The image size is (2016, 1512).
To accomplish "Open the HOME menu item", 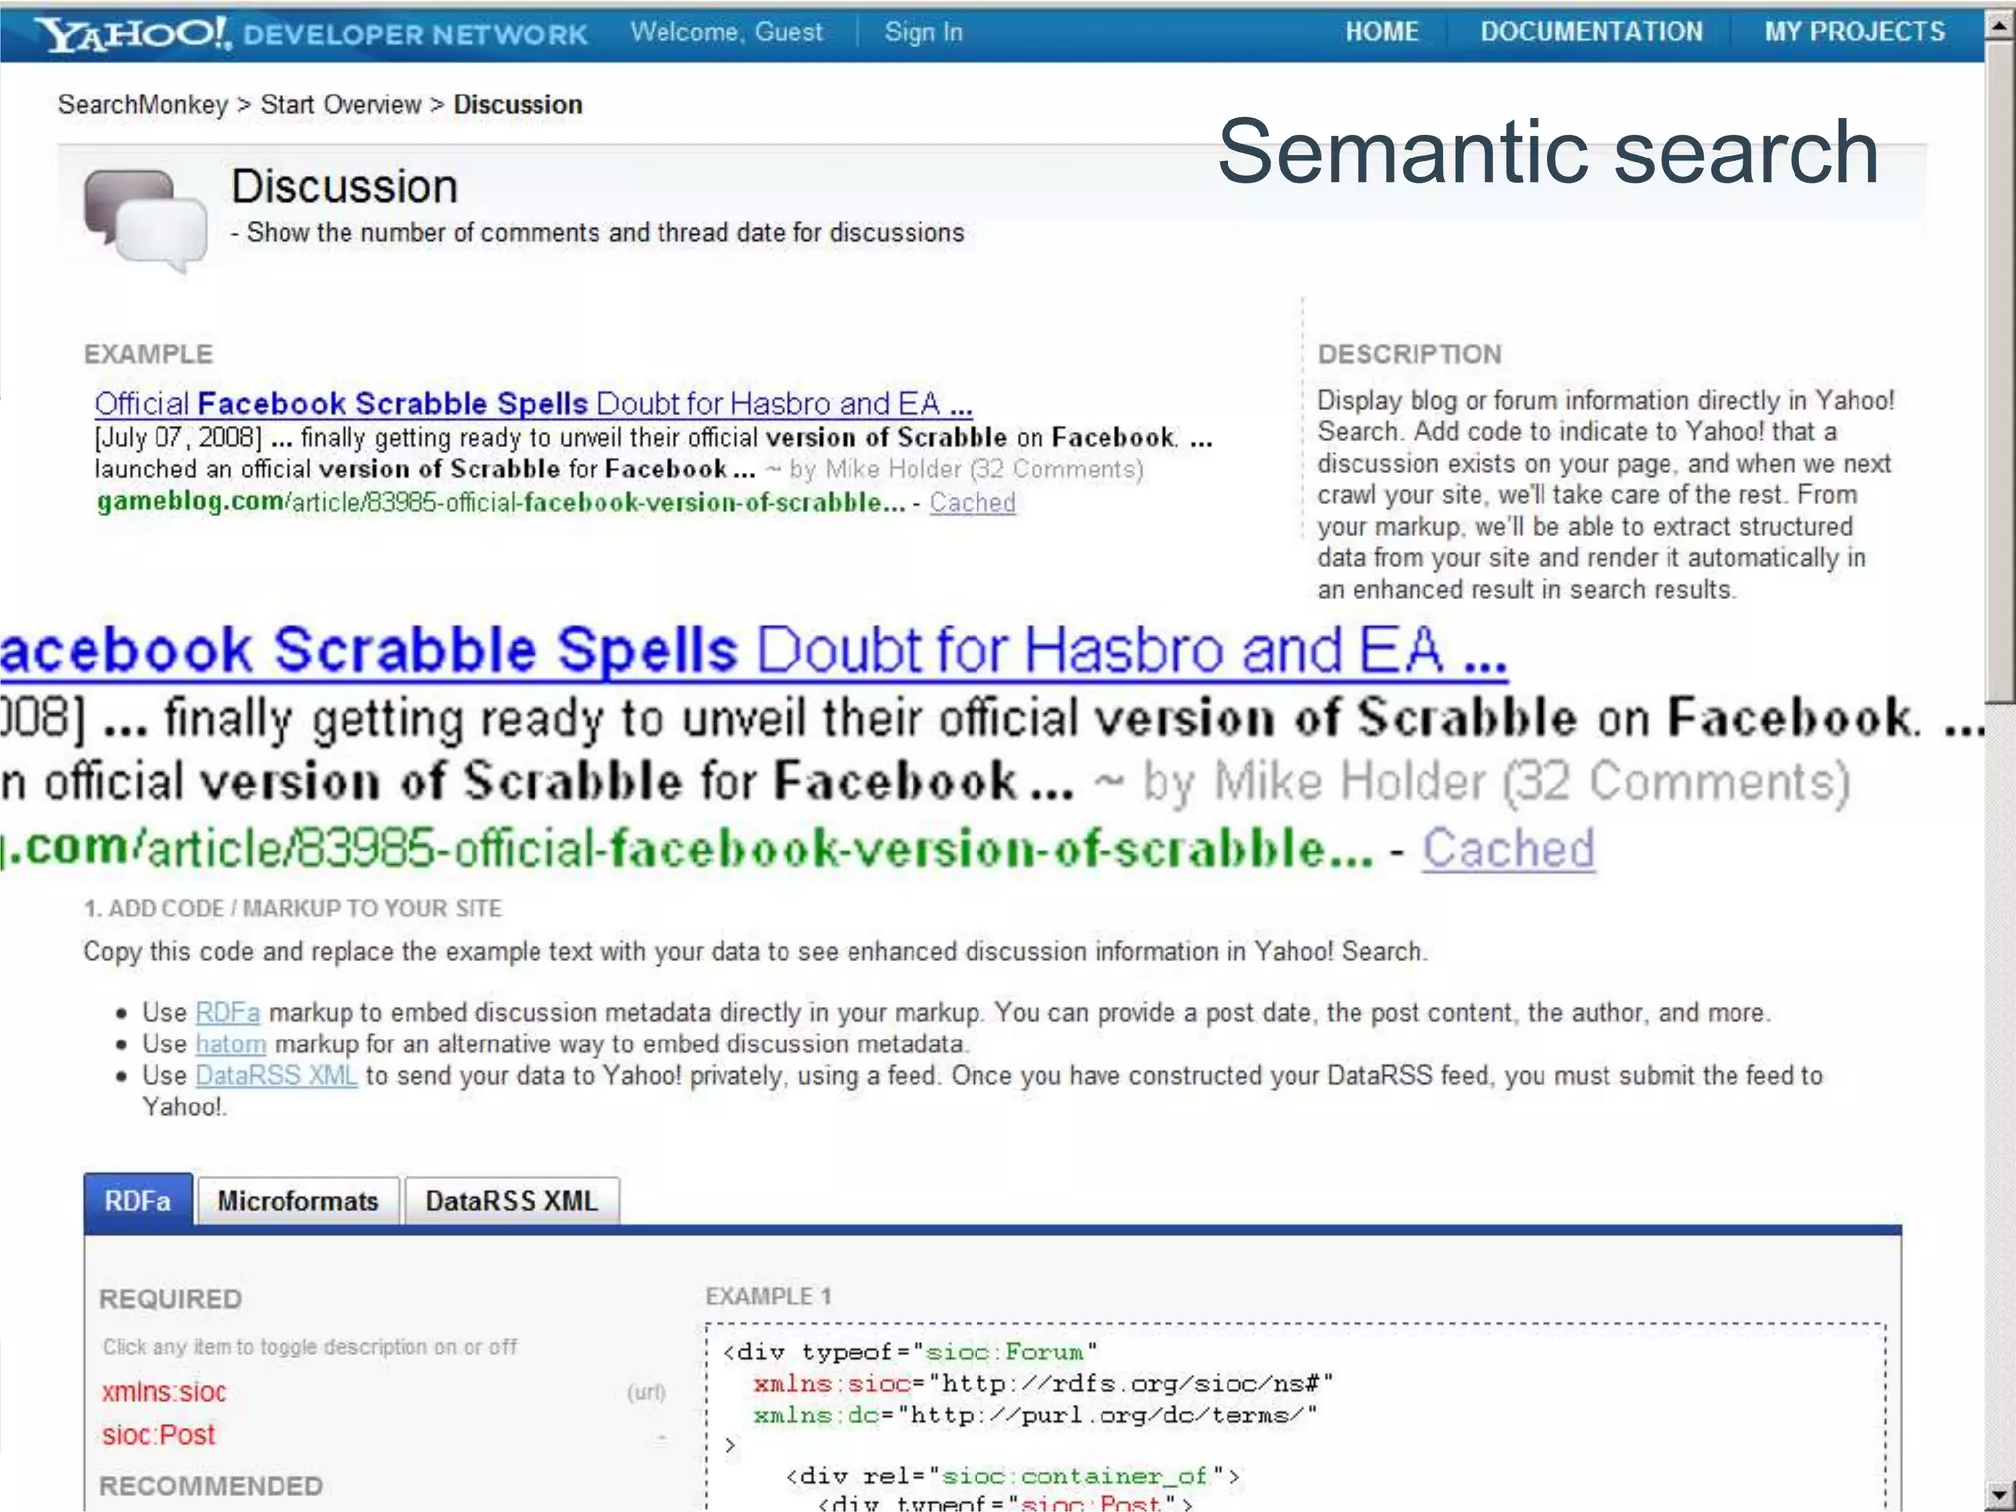I will tap(1381, 32).
